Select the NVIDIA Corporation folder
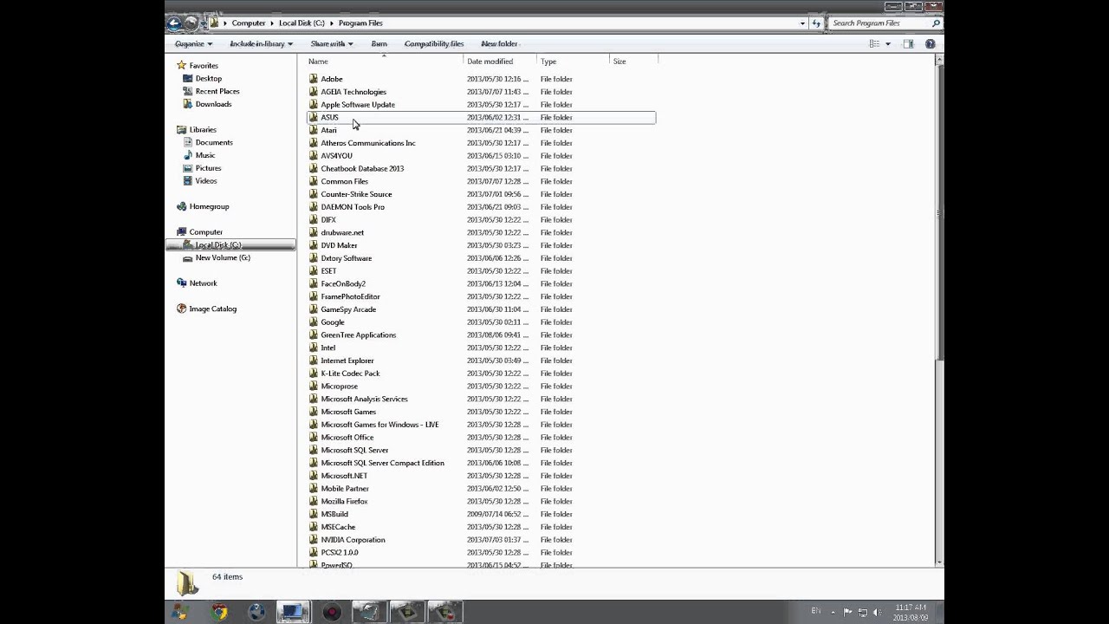This screenshot has width=1109, height=624. pyautogui.click(x=353, y=539)
